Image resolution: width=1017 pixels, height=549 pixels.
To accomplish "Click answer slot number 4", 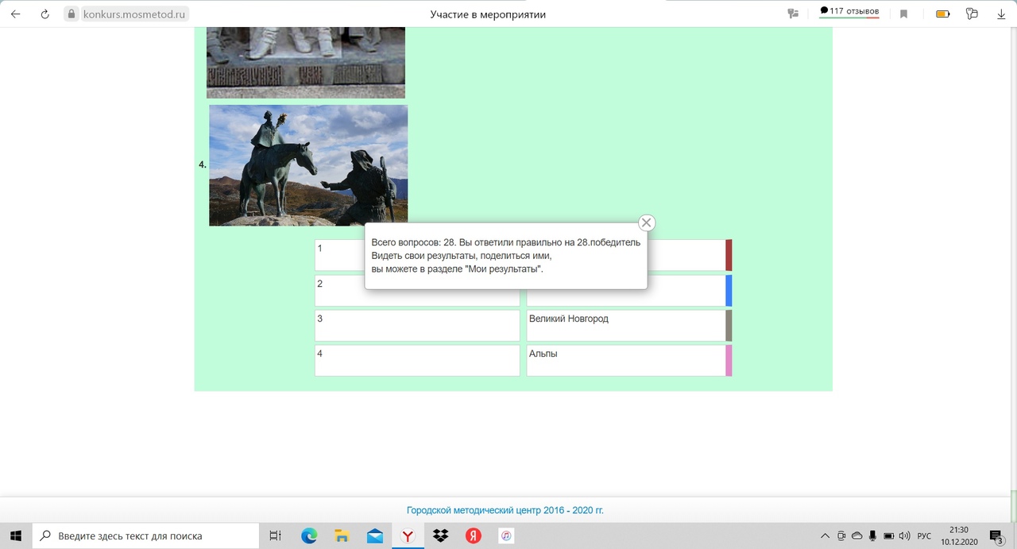I will pos(417,361).
